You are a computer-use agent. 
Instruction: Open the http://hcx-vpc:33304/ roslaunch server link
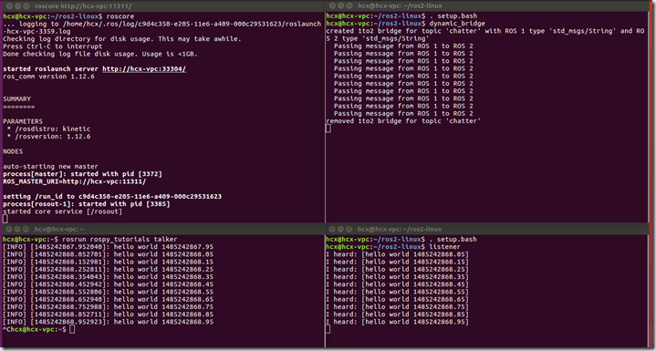(x=144, y=69)
